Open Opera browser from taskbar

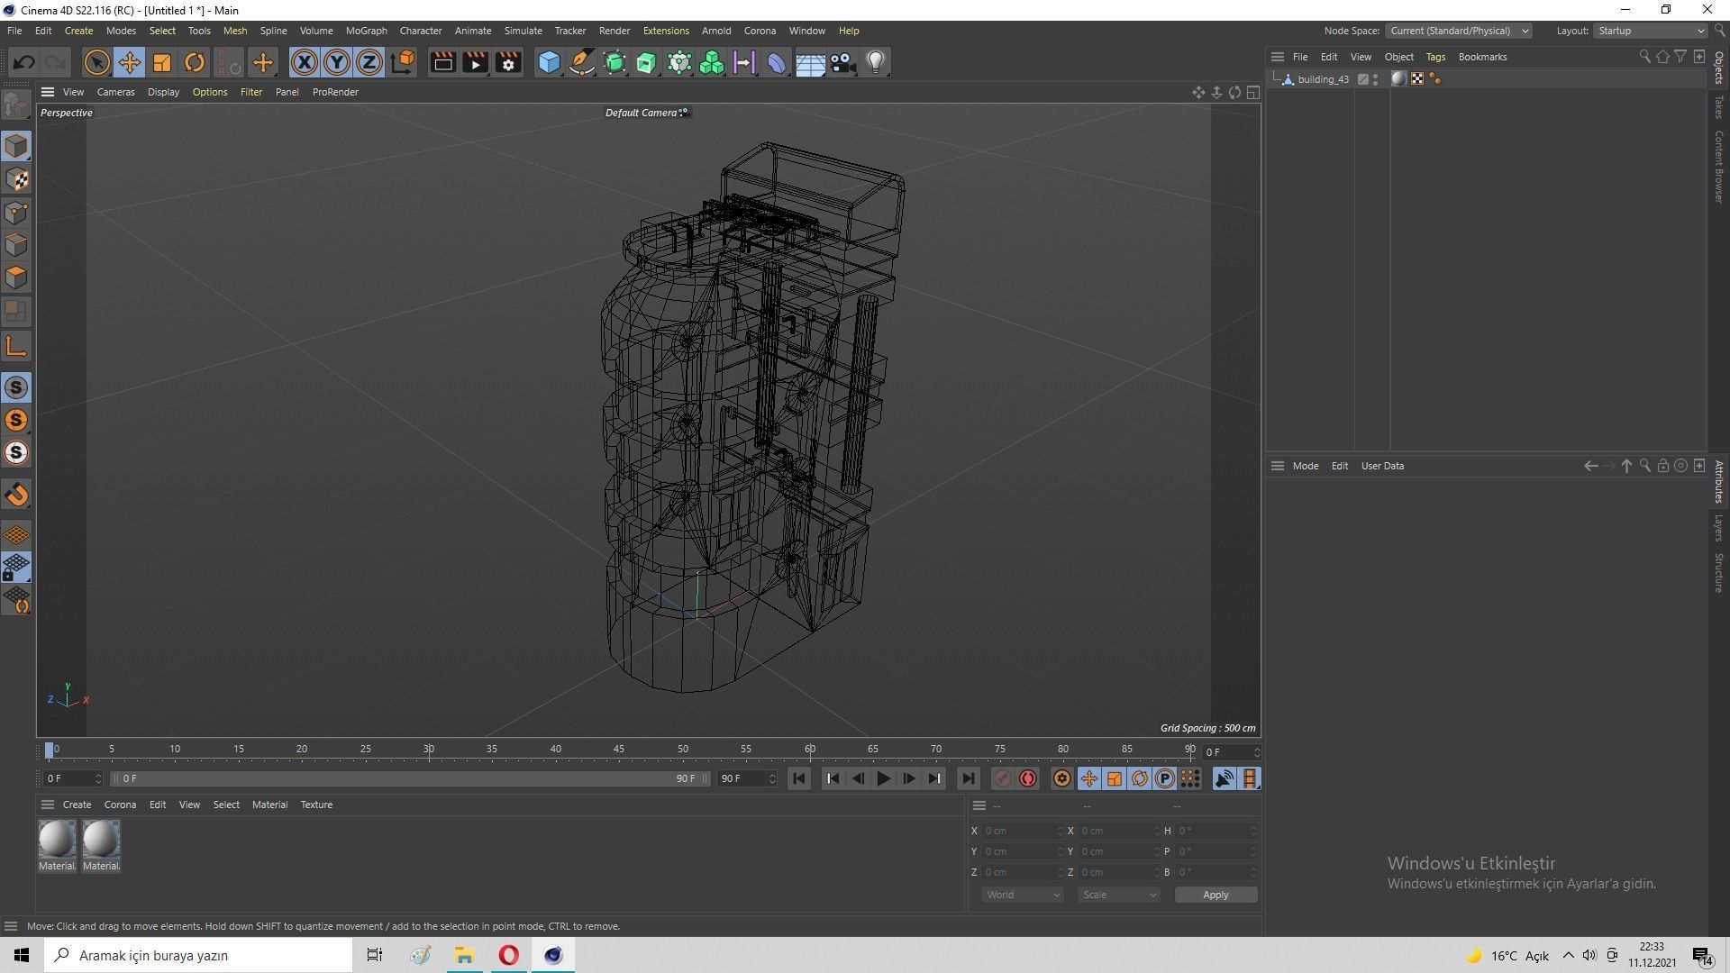(x=508, y=955)
